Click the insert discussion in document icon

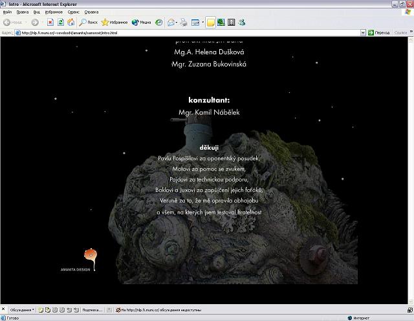[x=41, y=310]
